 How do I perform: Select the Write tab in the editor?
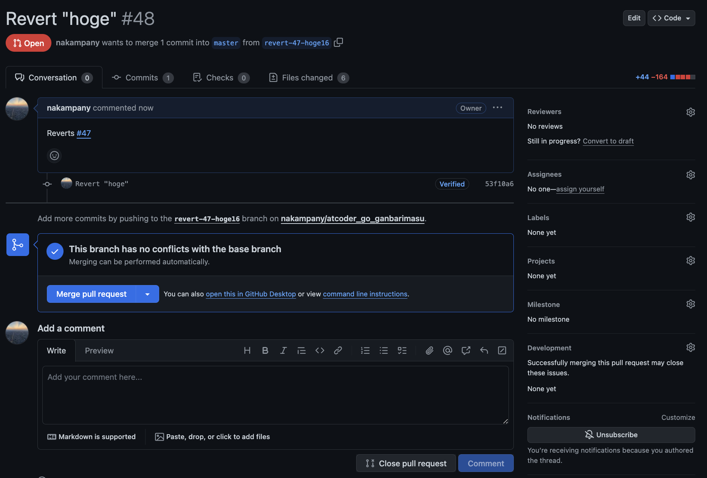pos(56,350)
